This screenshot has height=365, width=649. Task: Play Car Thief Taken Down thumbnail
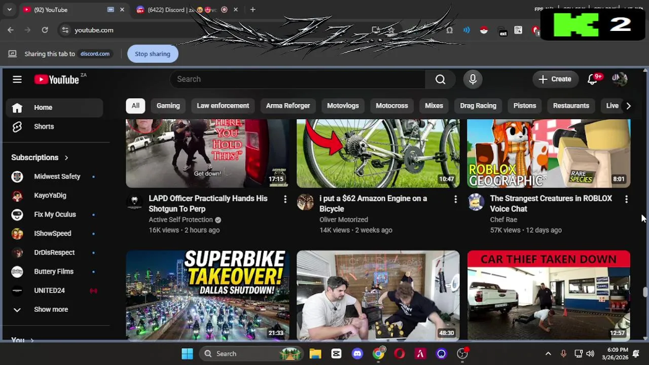pos(549,295)
